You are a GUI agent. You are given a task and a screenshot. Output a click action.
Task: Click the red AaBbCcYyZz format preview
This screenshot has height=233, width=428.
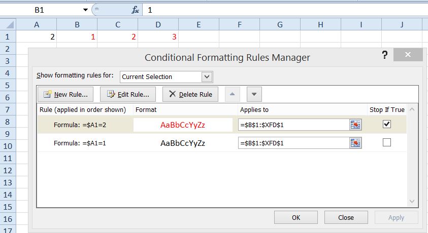point(183,125)
